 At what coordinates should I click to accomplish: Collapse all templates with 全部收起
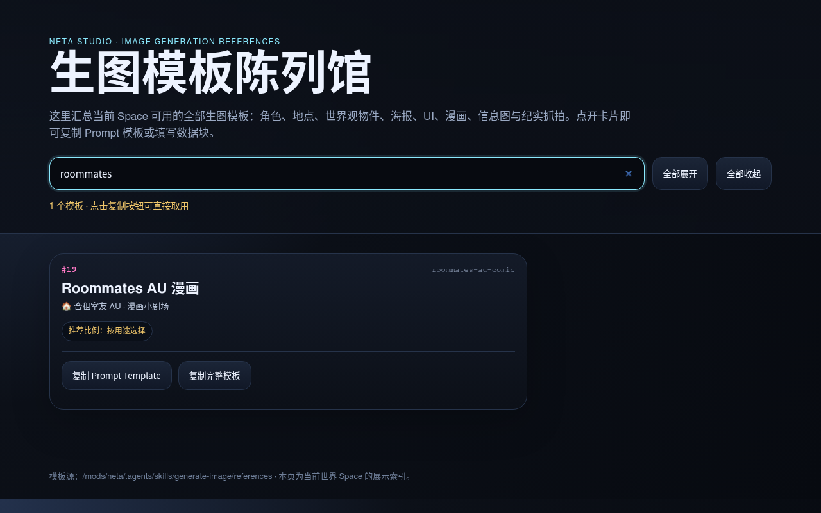coord(743,174)
